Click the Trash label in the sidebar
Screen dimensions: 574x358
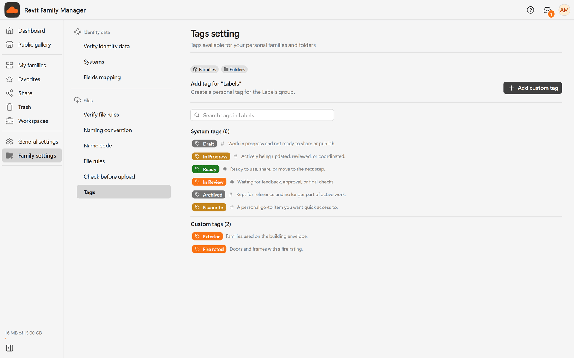pyautogui.click(x=25, y=107)
